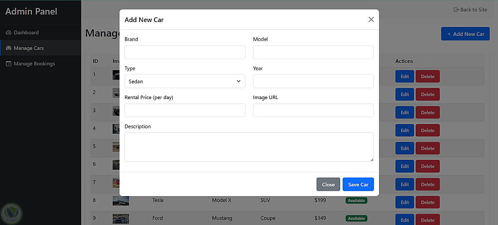Screen dimensions: 498x225
Task: Click the plus icon on Add New Car
Action: (449, 34)
